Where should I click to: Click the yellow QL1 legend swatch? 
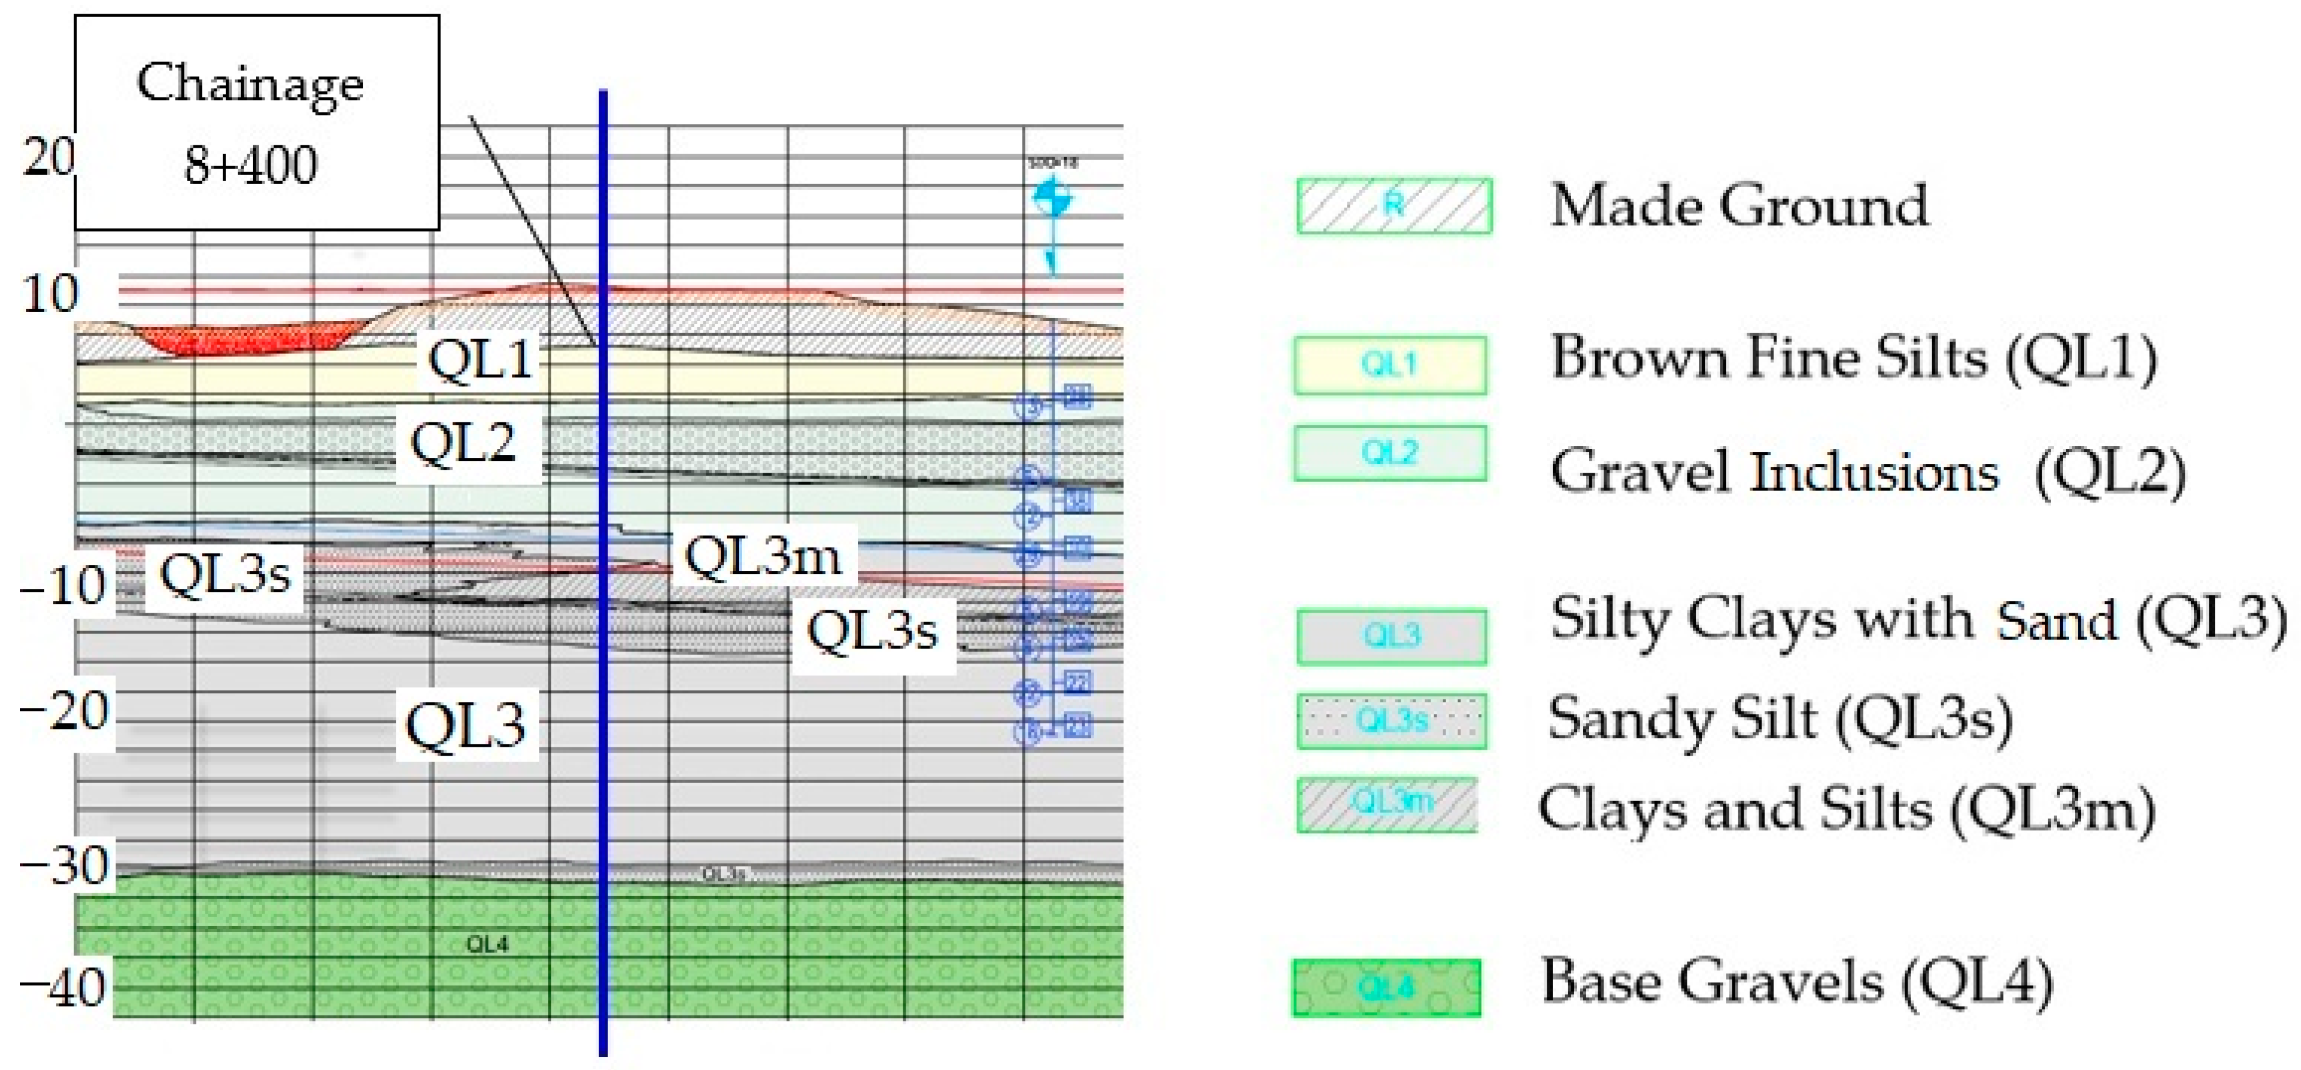(x=1390, y=365)
